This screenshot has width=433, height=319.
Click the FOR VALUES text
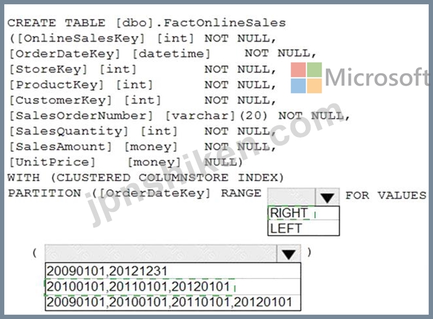coord(386,195)
